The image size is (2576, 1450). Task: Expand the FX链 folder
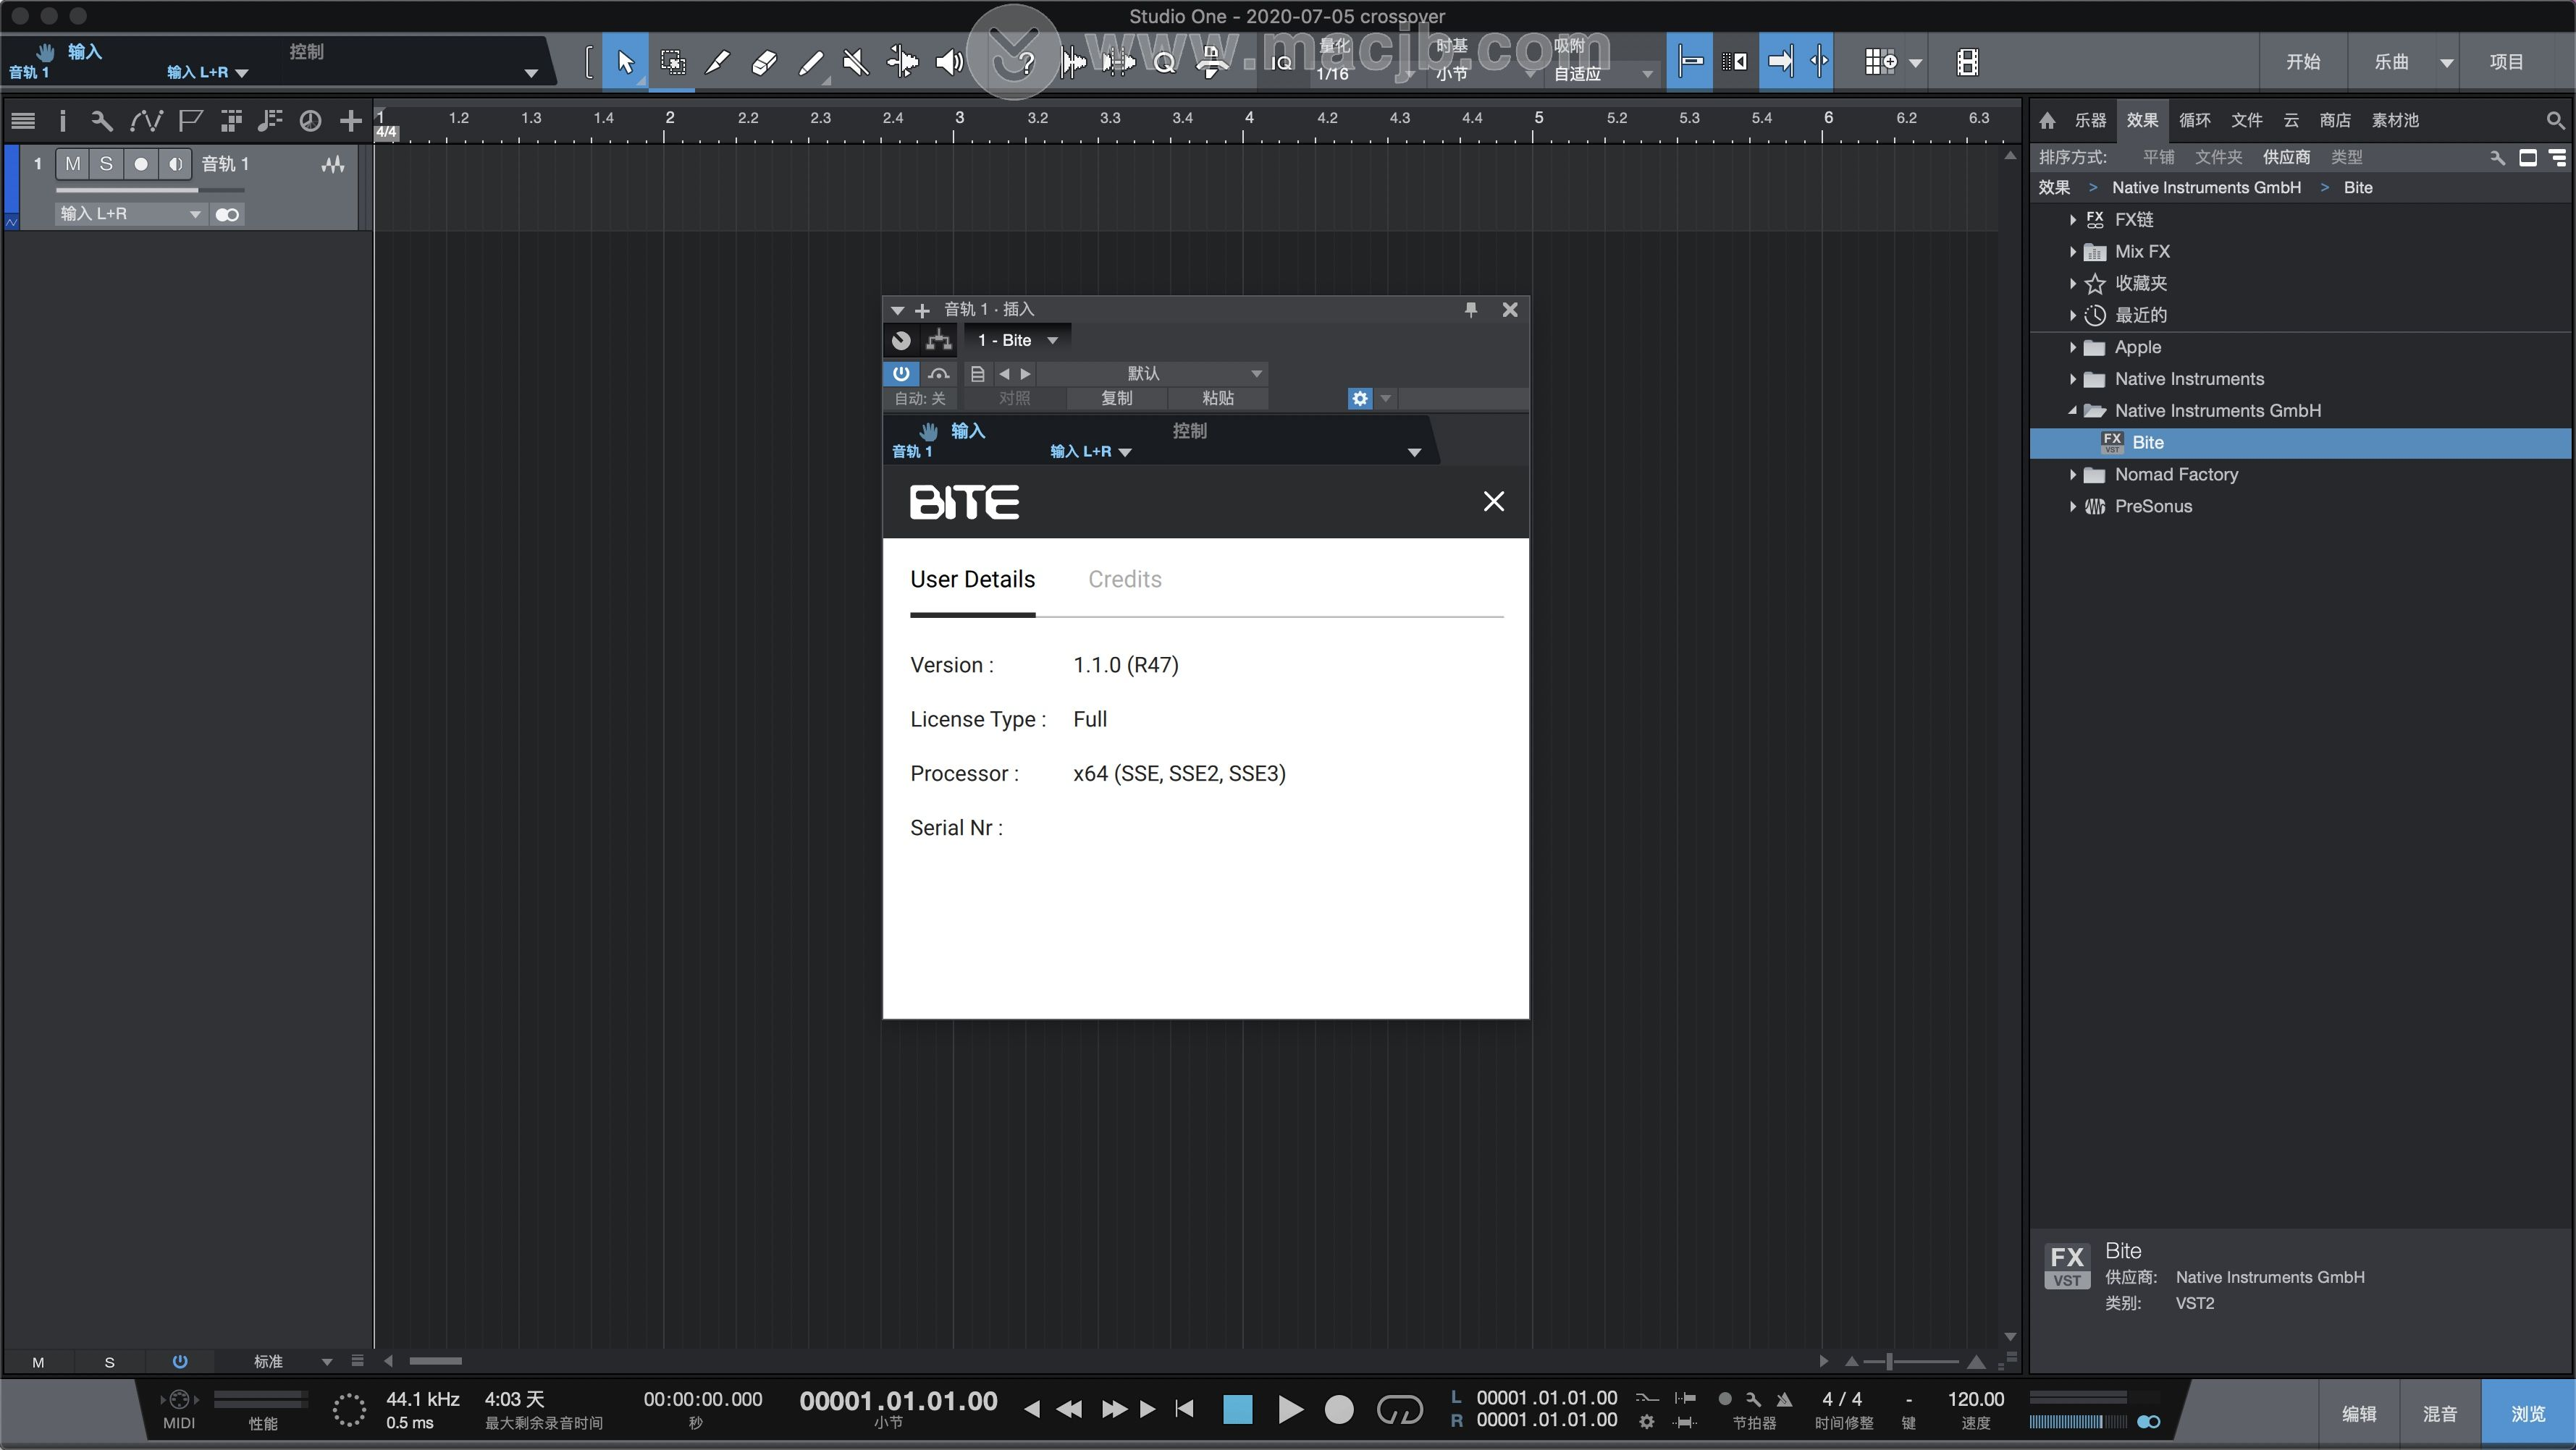(2073, 220)
